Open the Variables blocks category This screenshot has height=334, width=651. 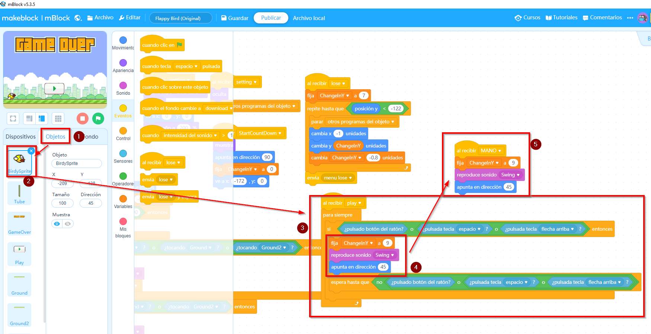tap(123, 202)
